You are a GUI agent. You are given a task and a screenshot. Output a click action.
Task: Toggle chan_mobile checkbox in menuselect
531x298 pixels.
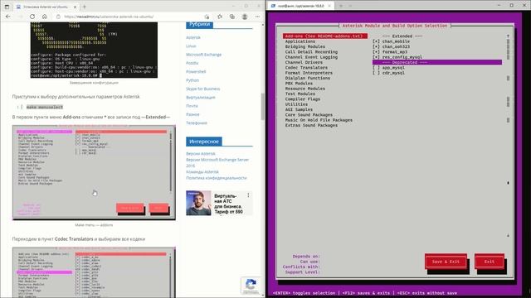(x=376, y=41)
